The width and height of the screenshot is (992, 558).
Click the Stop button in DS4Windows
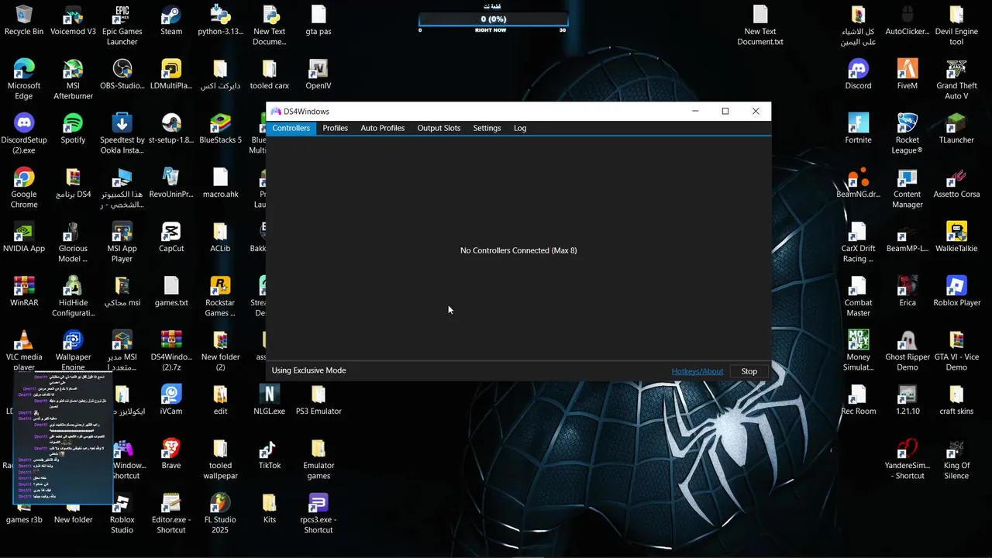tap(749, 371)
